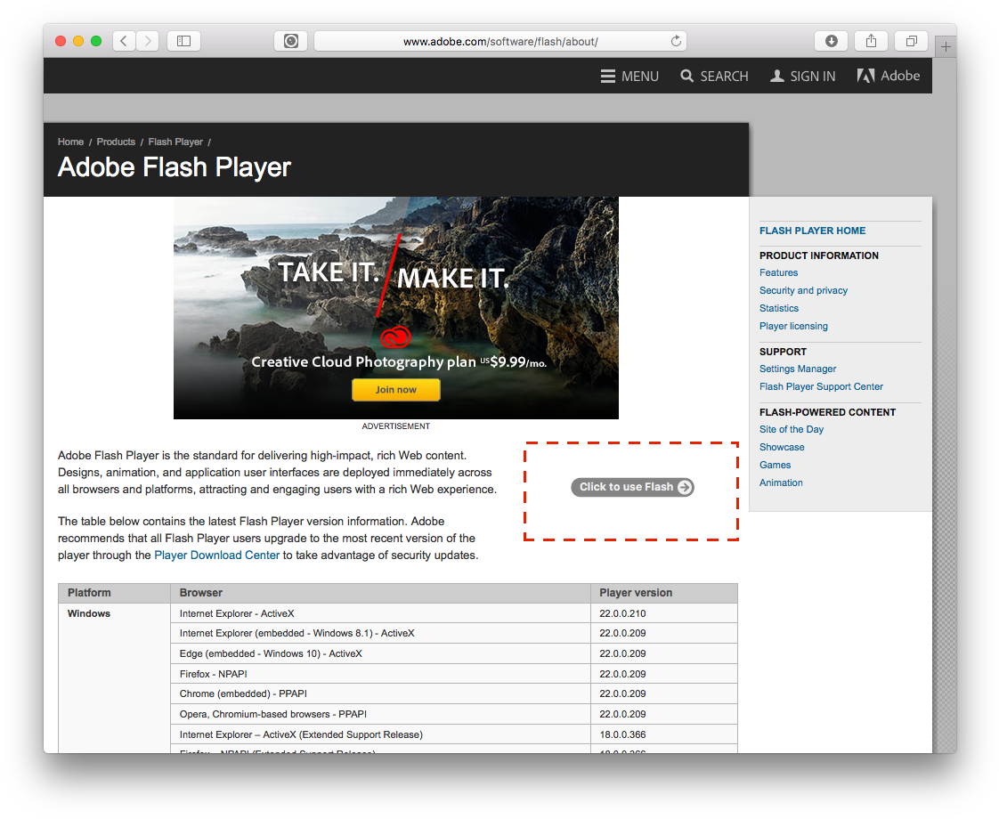Click the forward navigation arrow in Safari

pos(147,41)
